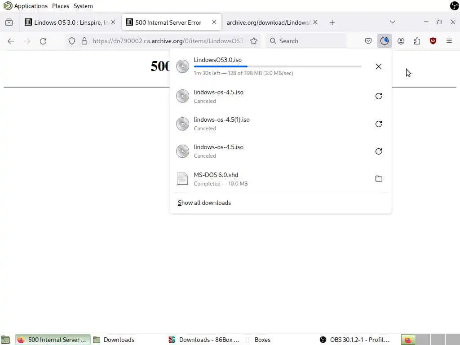Viewport: 460px width, 345px height.
Task: Close the 500 Internal Server Error tab
Action: tap(214, 22)
